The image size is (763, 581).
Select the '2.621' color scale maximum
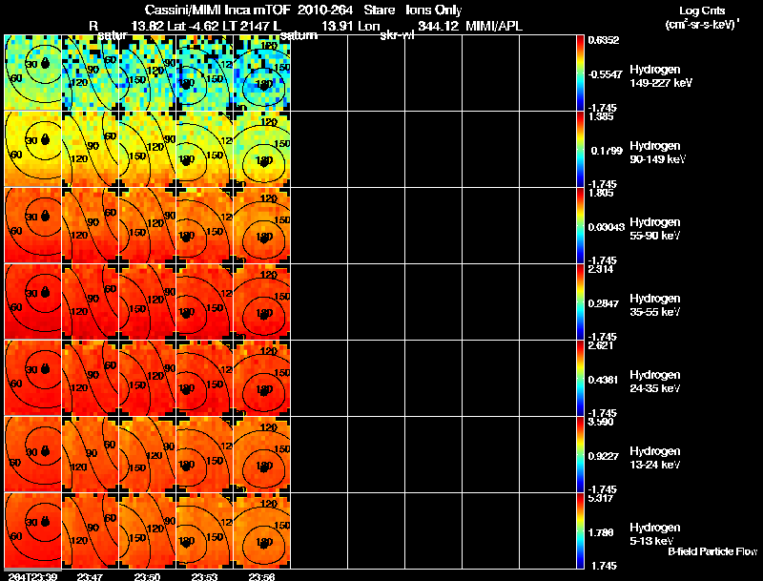pyautogui.click(x=601, y=345)
